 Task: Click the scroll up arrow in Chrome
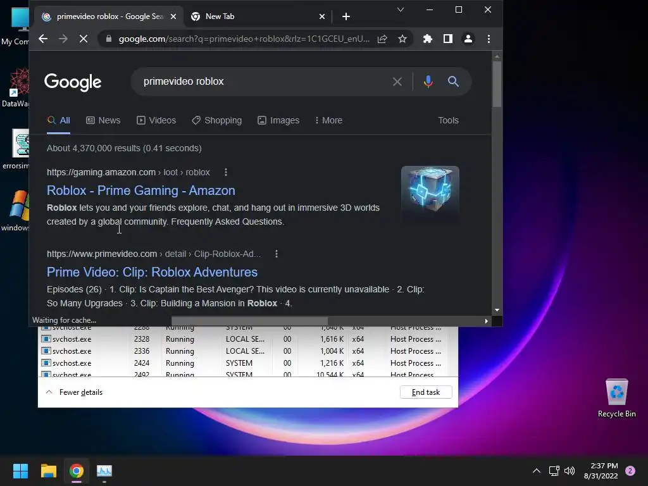497,56
